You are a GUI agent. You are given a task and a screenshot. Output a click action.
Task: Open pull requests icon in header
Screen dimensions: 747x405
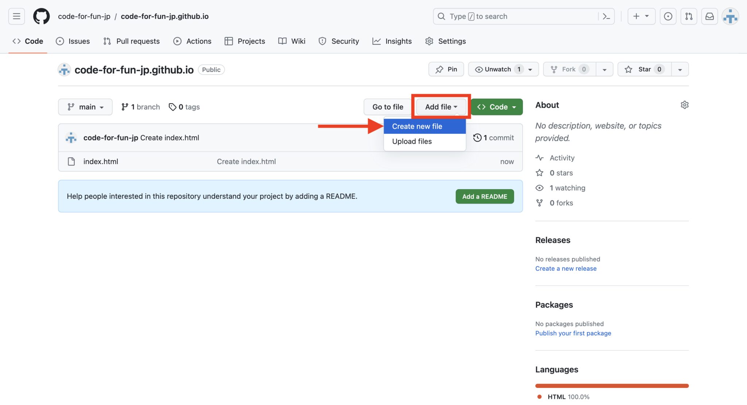click(x=689, y=16)
